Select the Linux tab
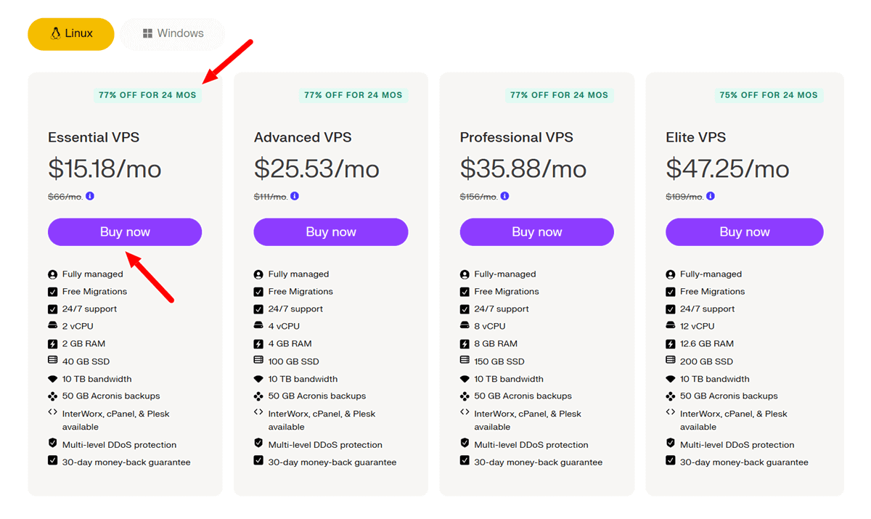 click(70, 33)
